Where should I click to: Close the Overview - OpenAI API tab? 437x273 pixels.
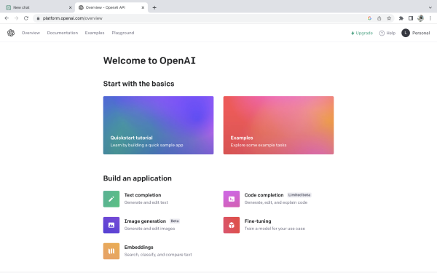coord(143,7)
